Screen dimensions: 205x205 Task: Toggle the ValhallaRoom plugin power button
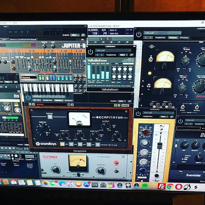pos(90,52)
